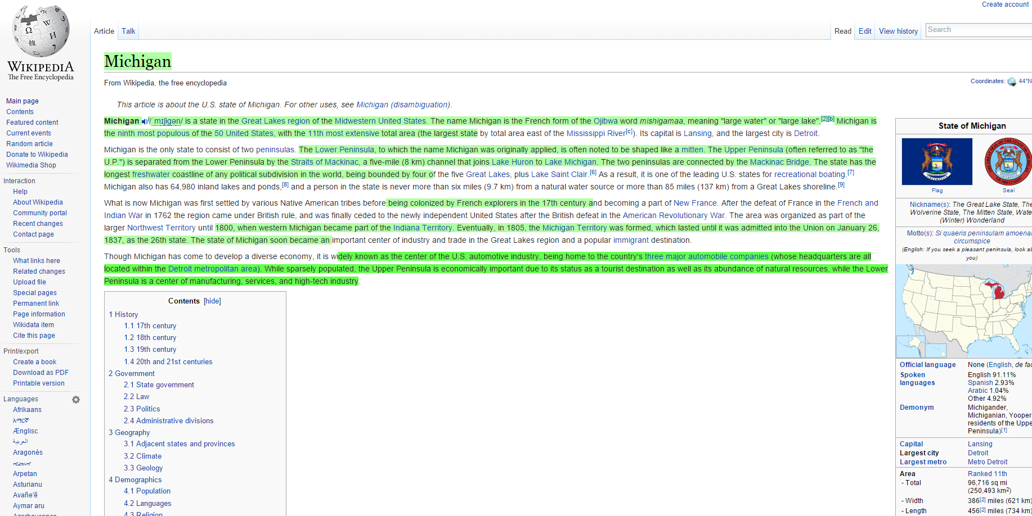Open Special pages
Screen dimensions: 1032x516
tap(35, 293)
